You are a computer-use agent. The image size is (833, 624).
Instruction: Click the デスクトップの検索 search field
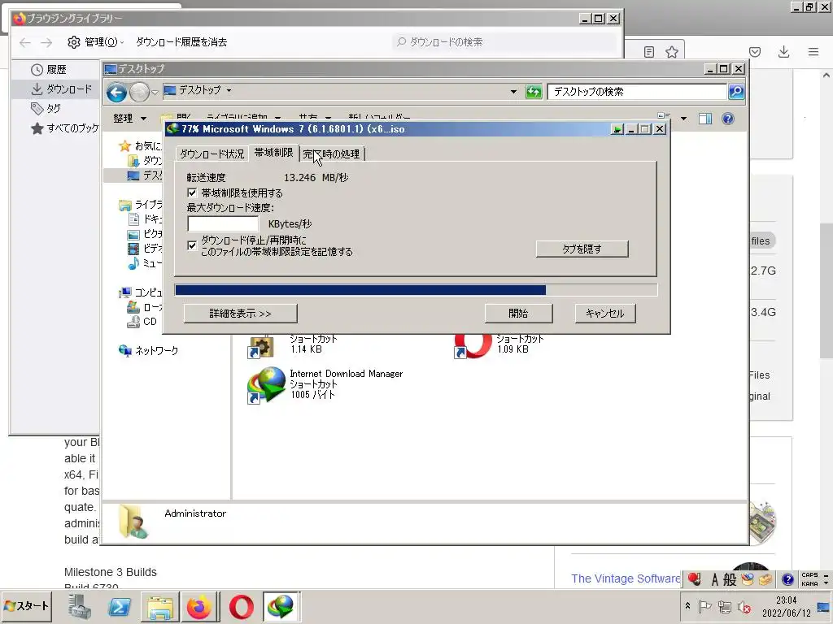coord(637,91)
